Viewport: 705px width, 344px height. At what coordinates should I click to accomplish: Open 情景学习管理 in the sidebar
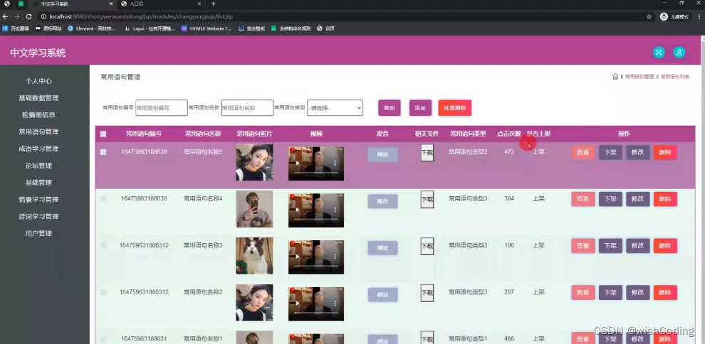(x=38, y=200)
